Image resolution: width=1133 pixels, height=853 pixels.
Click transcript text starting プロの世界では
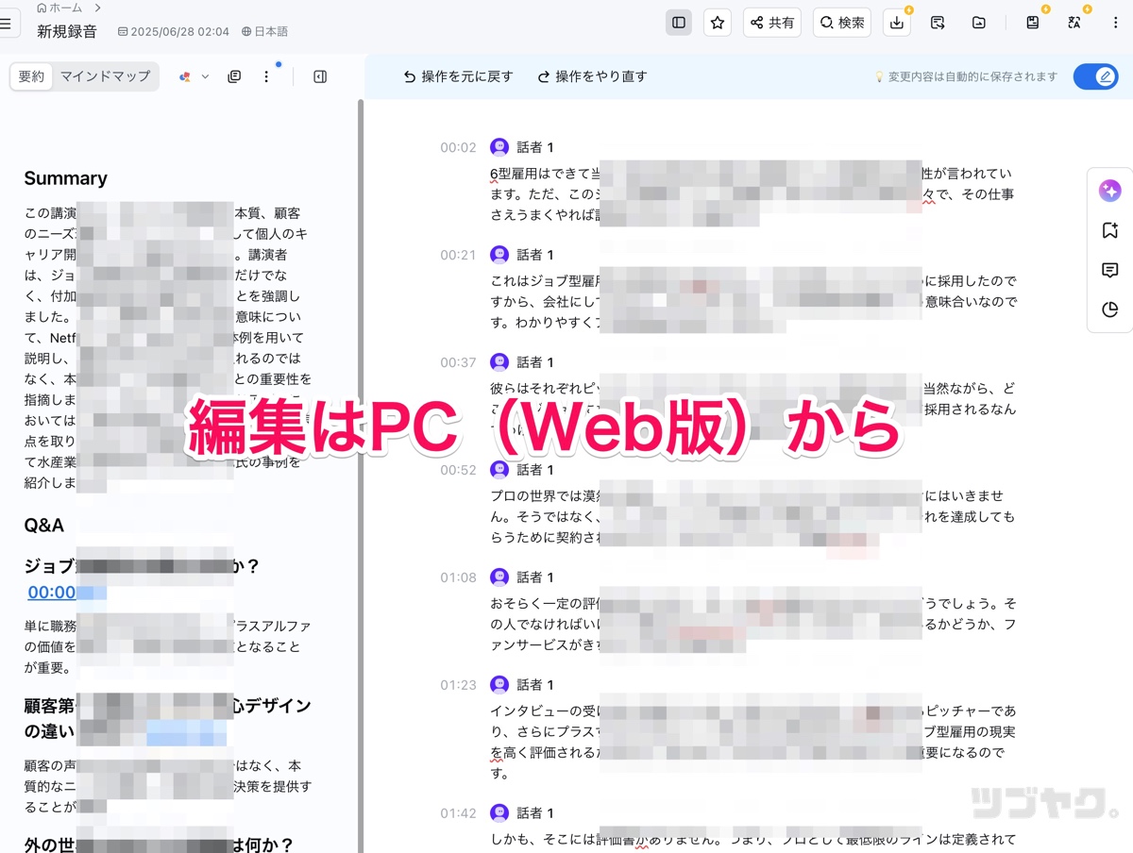click(x=753, y=517)
